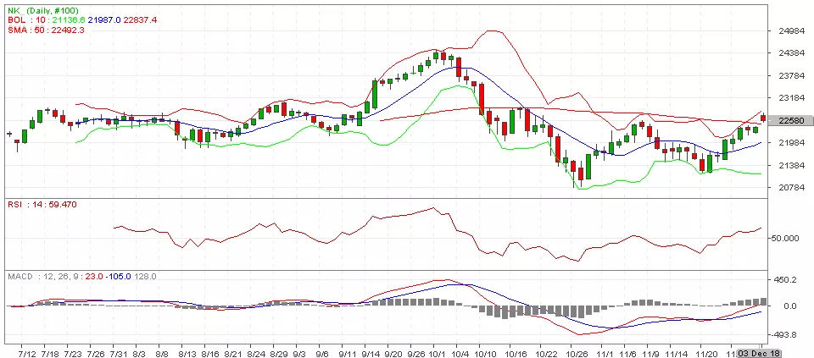Click the 7/31 date label

119,353
